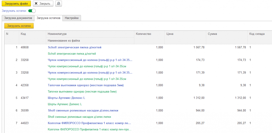Select the code cell 43417

(x=25, y=98)
